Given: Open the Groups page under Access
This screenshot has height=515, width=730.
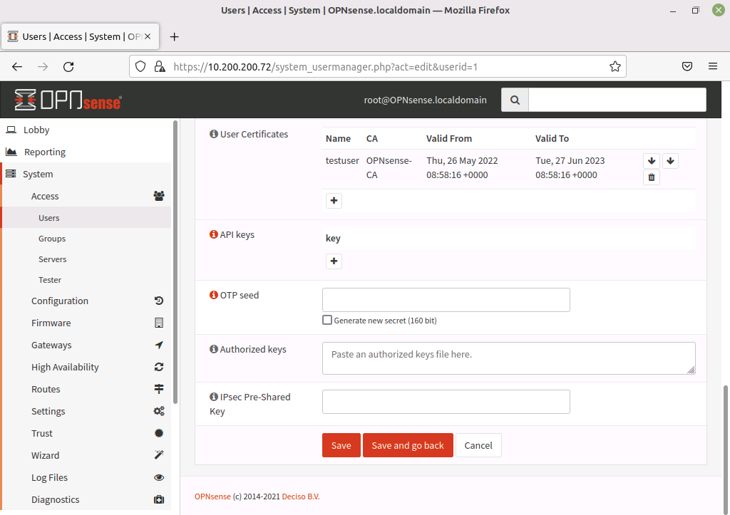Looking at the screenshot, I should coord(52,239).
